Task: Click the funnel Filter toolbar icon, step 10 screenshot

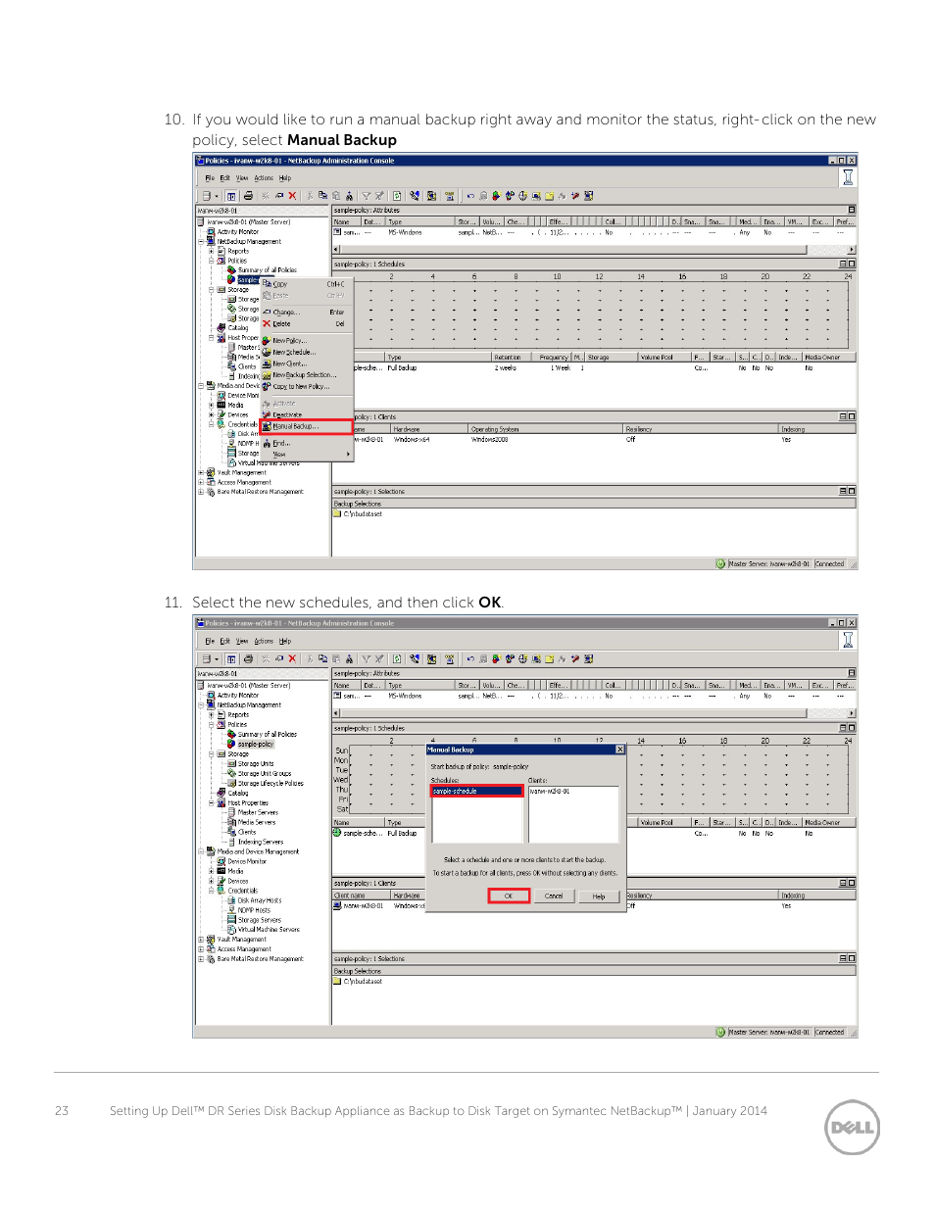Action: [367, 196]
